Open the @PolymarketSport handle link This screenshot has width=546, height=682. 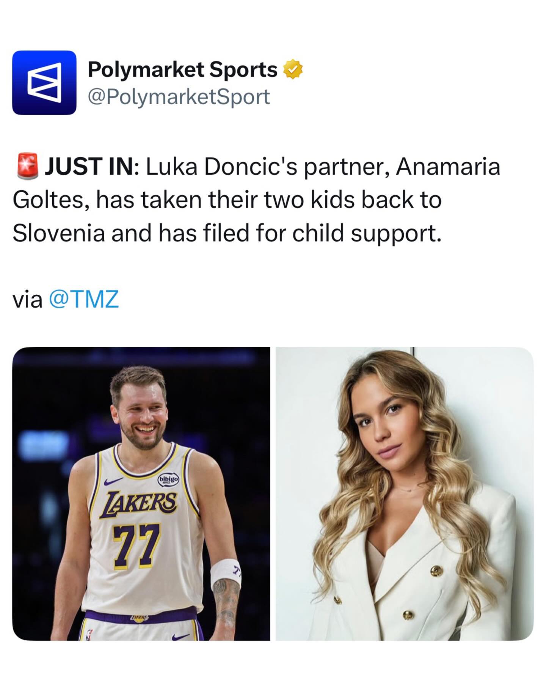tap(179, 97)
